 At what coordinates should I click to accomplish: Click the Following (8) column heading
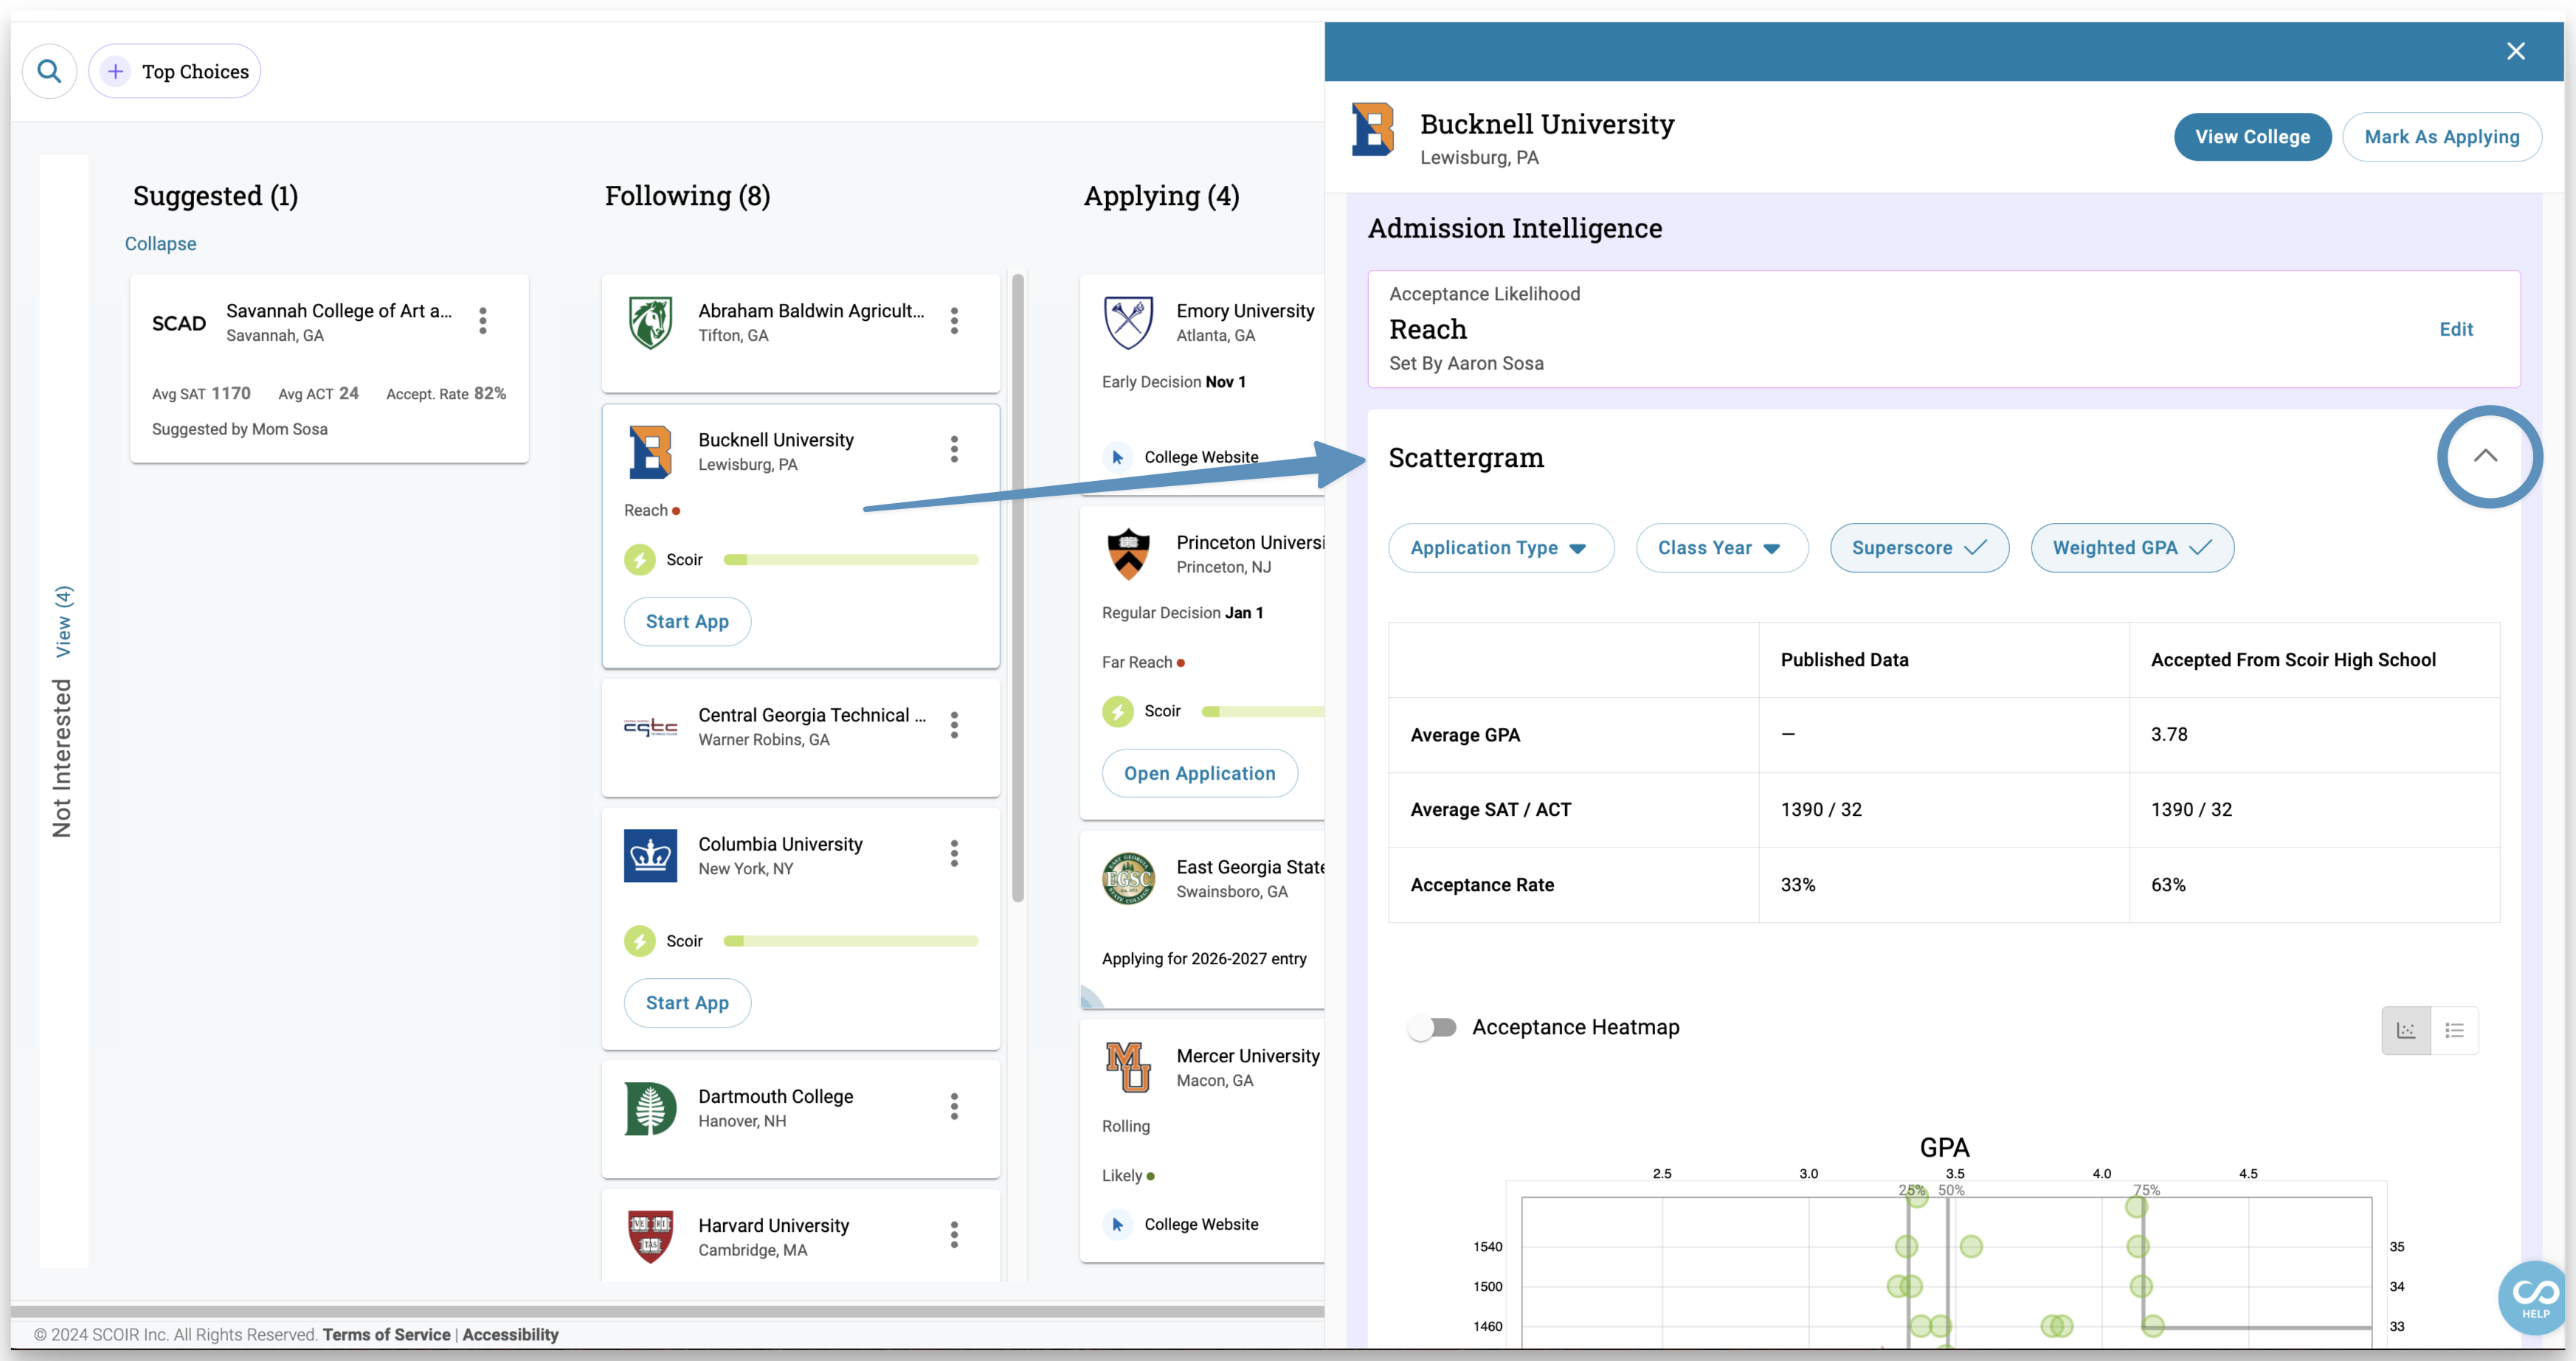(x=687, y=196)
